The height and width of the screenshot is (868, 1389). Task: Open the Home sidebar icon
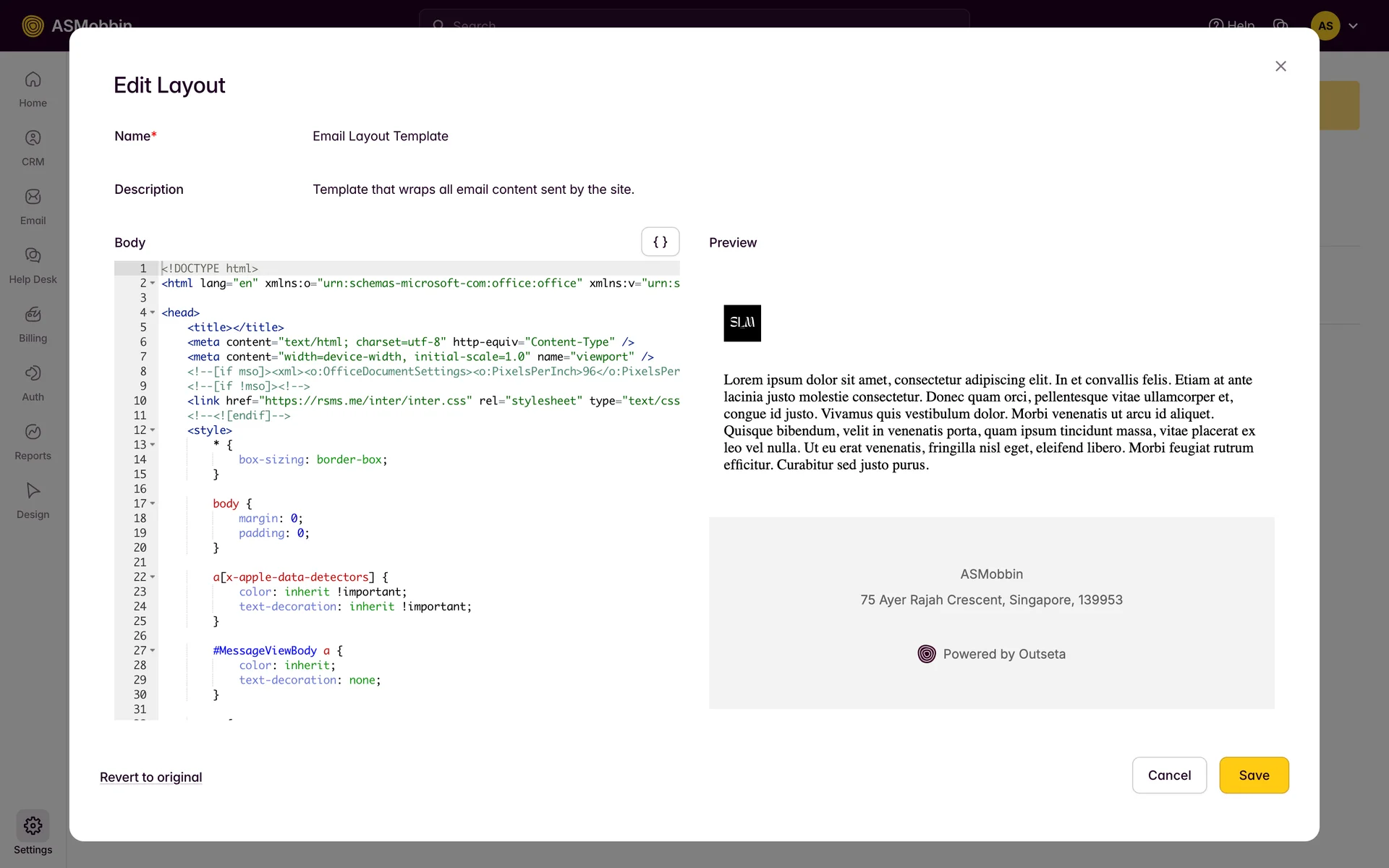33,80
